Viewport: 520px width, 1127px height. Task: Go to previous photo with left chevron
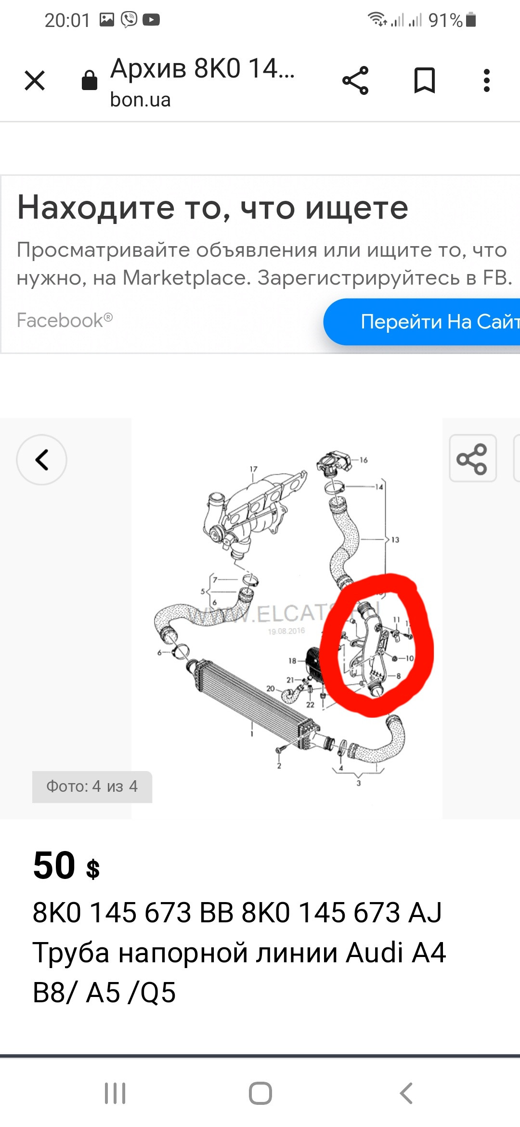click(x=41, y=459)
